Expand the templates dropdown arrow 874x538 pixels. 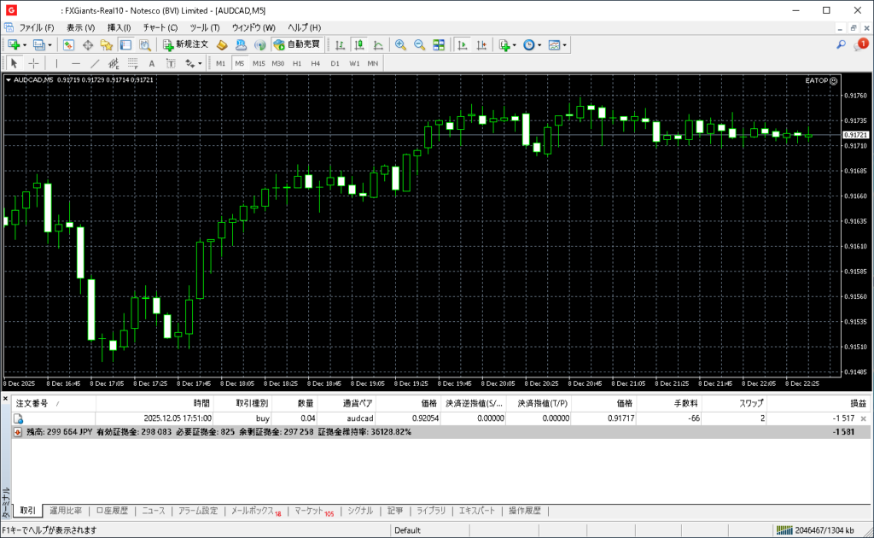(x=565, y=44)
